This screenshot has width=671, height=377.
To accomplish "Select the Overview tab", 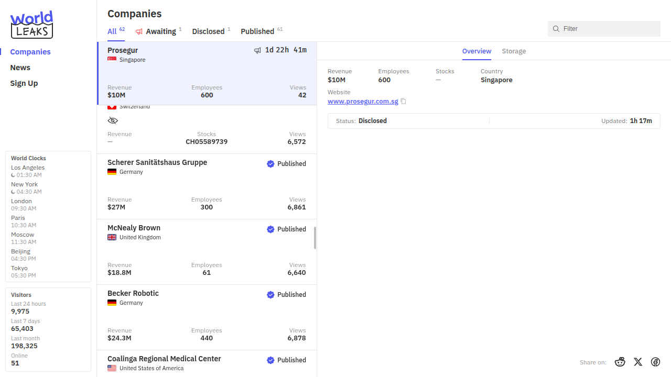I will [x=477, y=51].
